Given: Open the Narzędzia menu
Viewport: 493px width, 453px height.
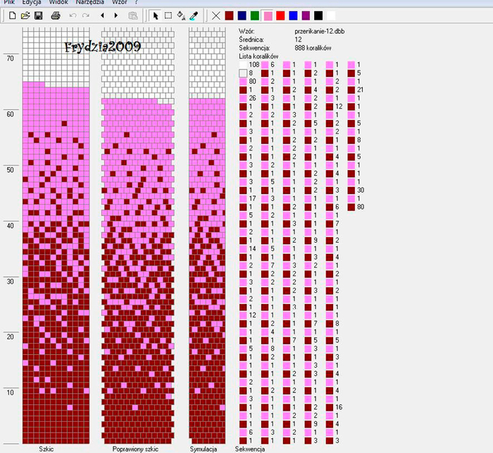Looking at the screenshot, I should (90, 2).
